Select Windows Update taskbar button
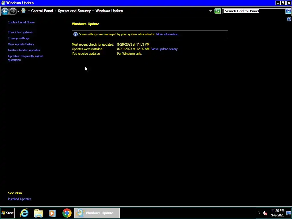Image resolution: width=292 pixels, height=219 pixels. 97,213
